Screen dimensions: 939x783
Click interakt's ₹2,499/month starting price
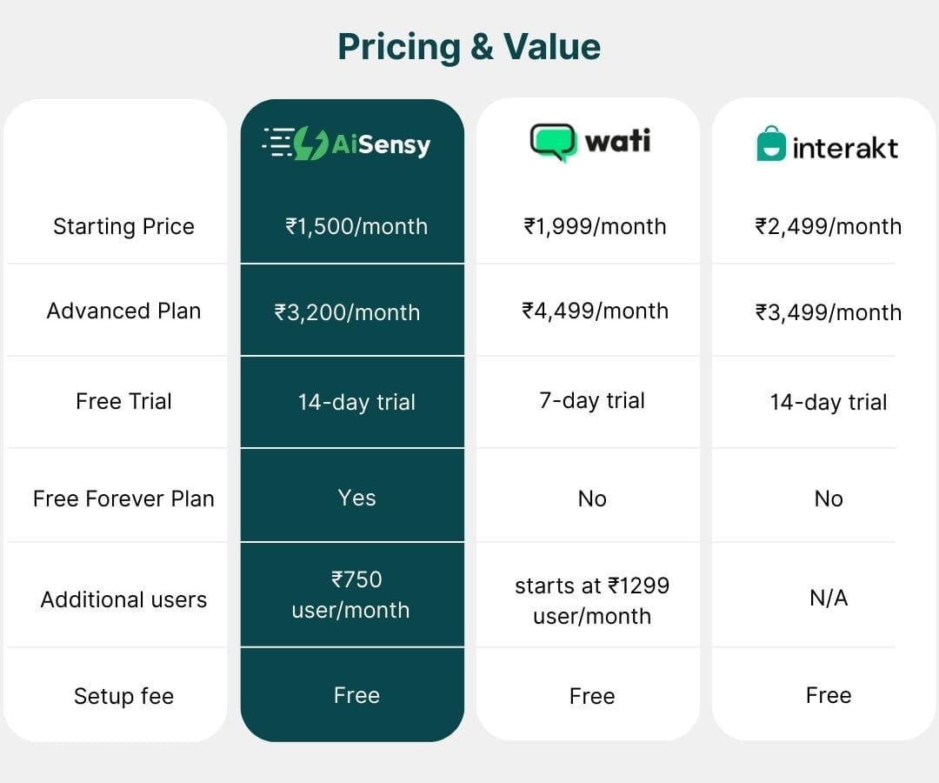tap(828, 226)
